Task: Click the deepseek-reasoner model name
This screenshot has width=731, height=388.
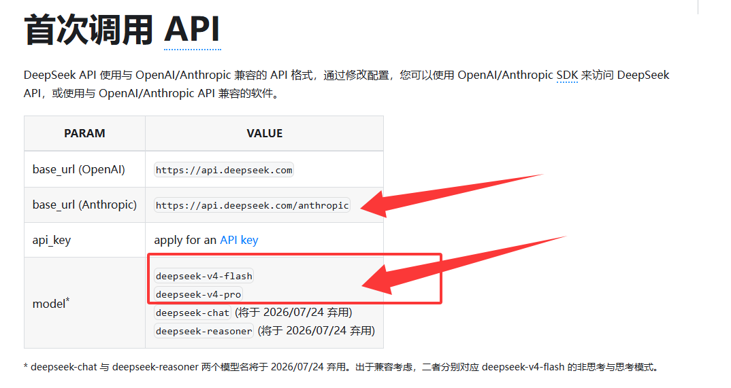Action: click(204, 331)
